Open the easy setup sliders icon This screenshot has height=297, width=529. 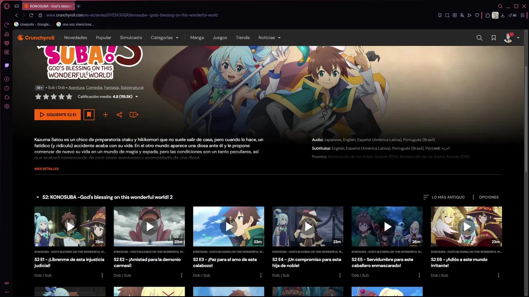(x=522, y=15)
